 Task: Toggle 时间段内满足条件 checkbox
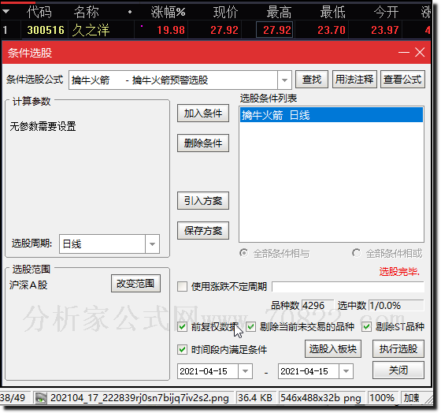182,350
